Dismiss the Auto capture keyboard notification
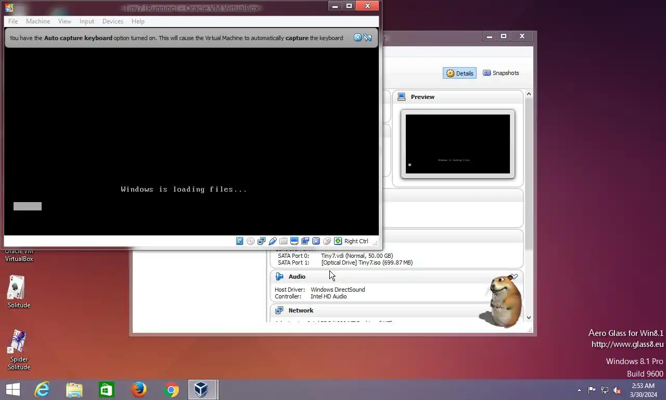This screenshot has width=666, height=400. (x=357, y=37)
